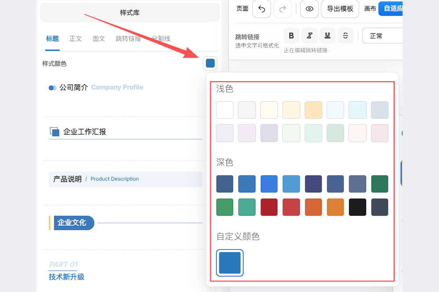Screen dimensions: 439x292
Task: Pick the pale cream-yellow light swatch
Action: click(269, 110)
